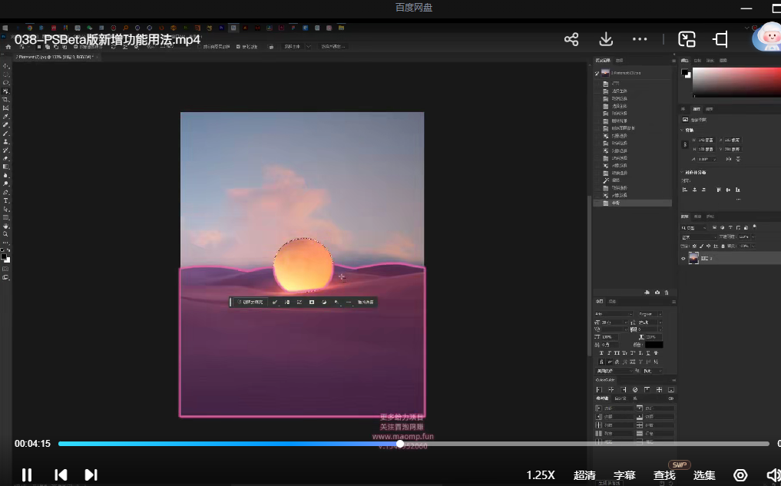Select the Zoom magnifier tool
The height and width of the screenshot is (486, 781).
(x=6, y=234)
